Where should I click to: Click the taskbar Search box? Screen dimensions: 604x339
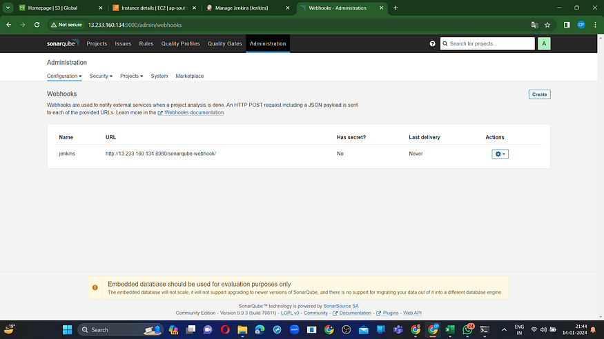[x=121, y=330]
